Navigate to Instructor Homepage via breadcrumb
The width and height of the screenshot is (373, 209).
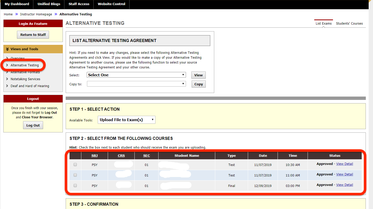point(36,14)
